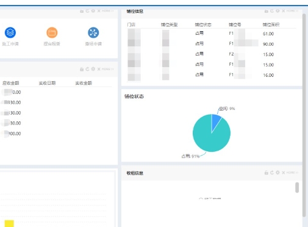
Task: Click the 收租信息 panel inner scrollbar
Action: 297,187
